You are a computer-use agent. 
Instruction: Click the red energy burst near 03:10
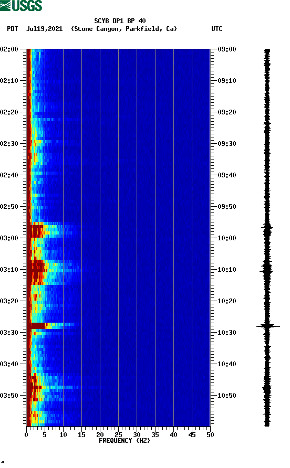[39, 272]
